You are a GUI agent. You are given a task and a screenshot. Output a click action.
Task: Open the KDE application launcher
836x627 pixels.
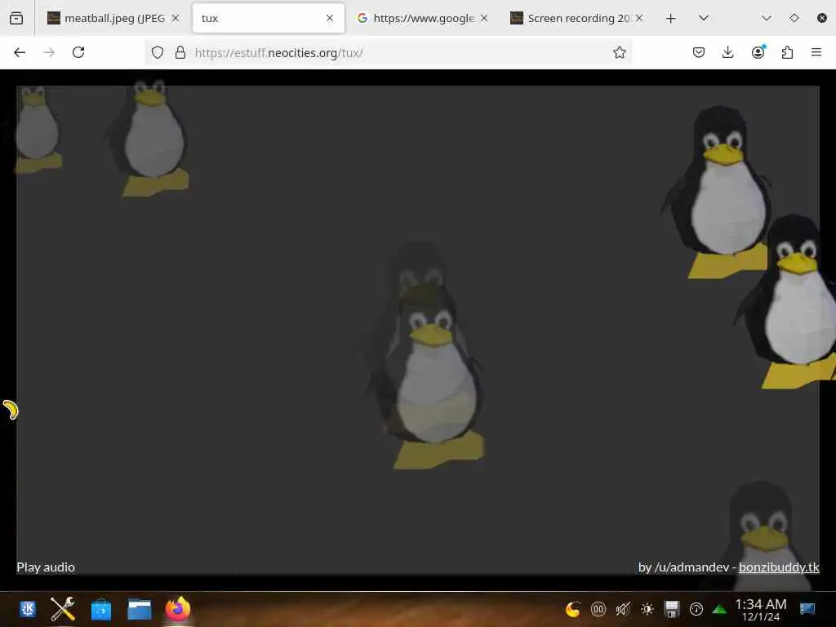tap(27, 609)
